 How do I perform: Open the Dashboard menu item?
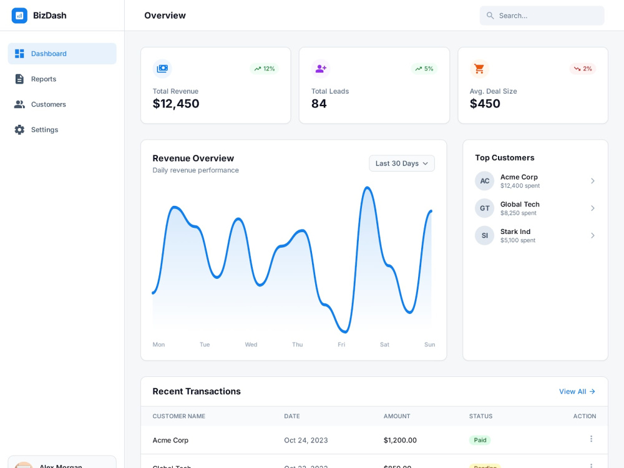[x=62, y=54]
